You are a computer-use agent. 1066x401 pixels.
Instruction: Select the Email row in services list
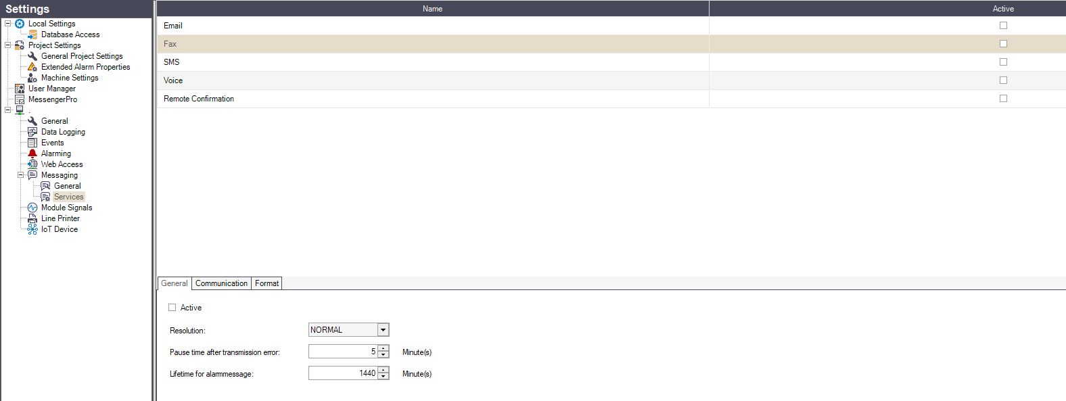611,26
